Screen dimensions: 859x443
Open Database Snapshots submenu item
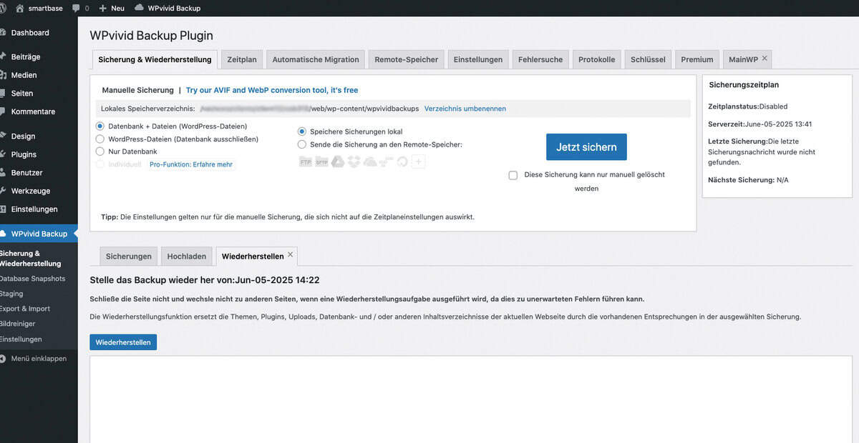click(x=32, y=279)
